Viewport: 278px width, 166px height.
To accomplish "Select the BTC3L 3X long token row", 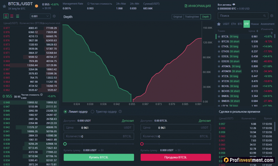I will click(x=245, y=37).
